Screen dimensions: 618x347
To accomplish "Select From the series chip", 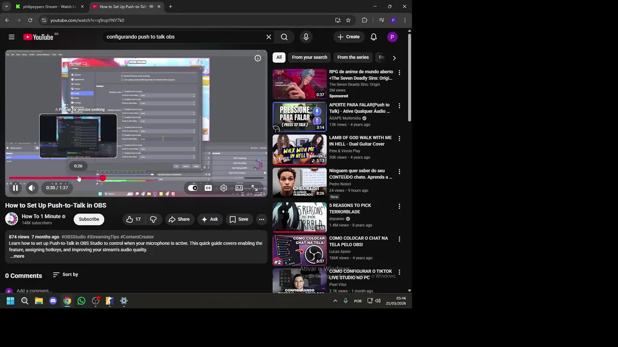I will pos(353,57).
